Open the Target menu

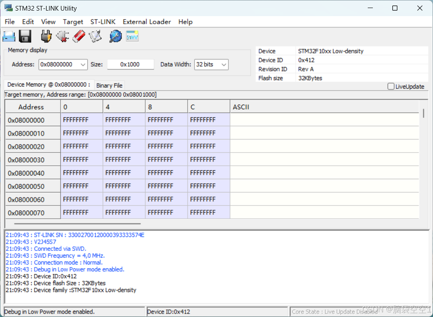(73, 22)
